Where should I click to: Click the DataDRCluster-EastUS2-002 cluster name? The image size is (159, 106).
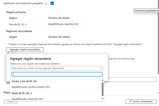coord(63,24)
